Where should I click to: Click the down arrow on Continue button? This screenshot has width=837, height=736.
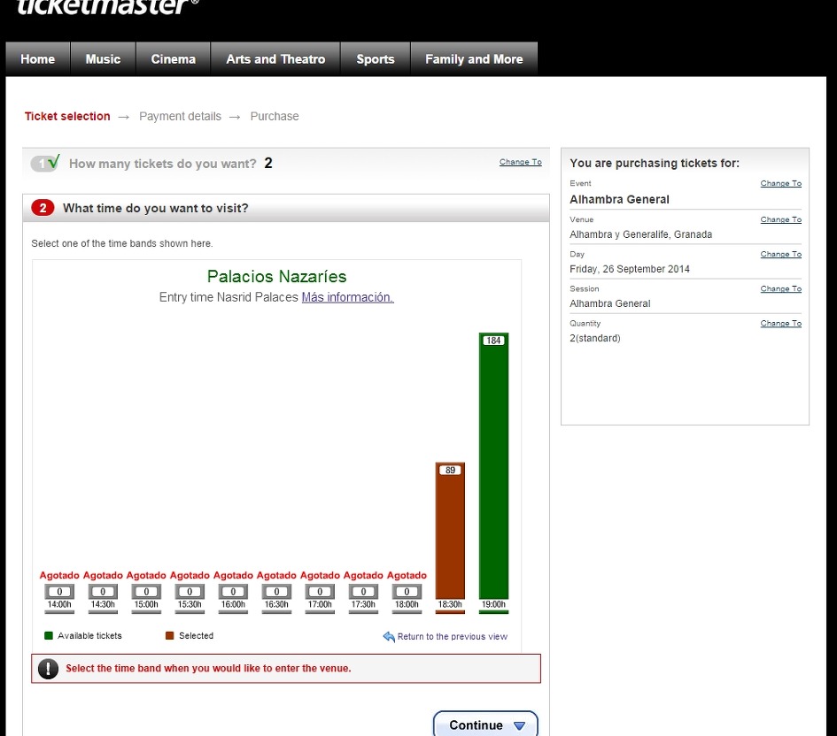coord(519,725)
